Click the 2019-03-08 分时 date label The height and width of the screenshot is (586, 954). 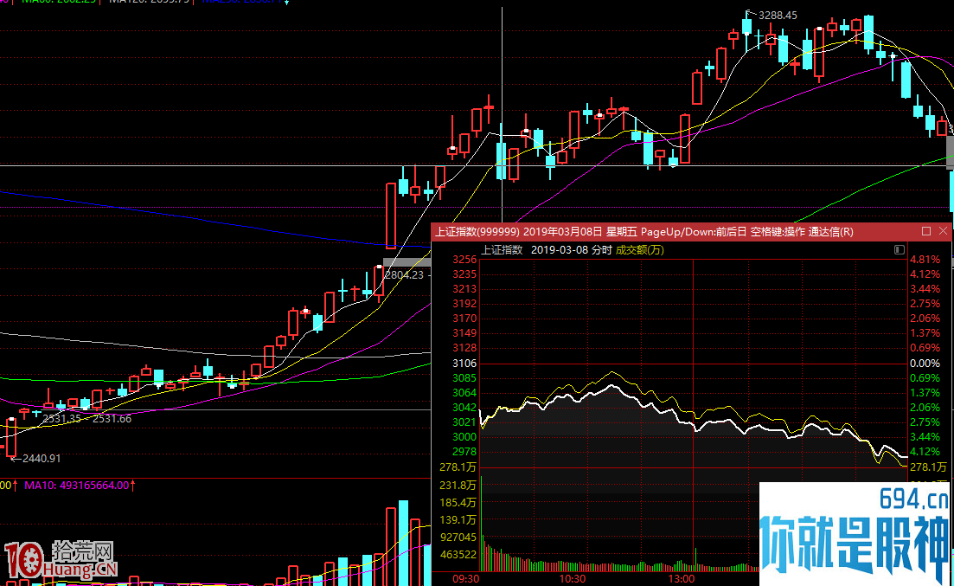[x=572, y=250]
